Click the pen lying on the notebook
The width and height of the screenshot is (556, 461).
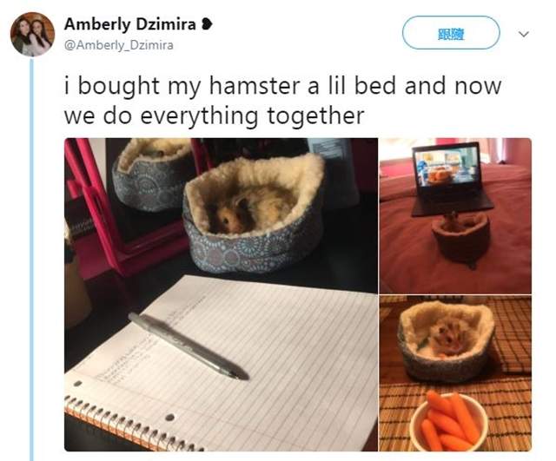pyautogui.click(x=189, y=346)
